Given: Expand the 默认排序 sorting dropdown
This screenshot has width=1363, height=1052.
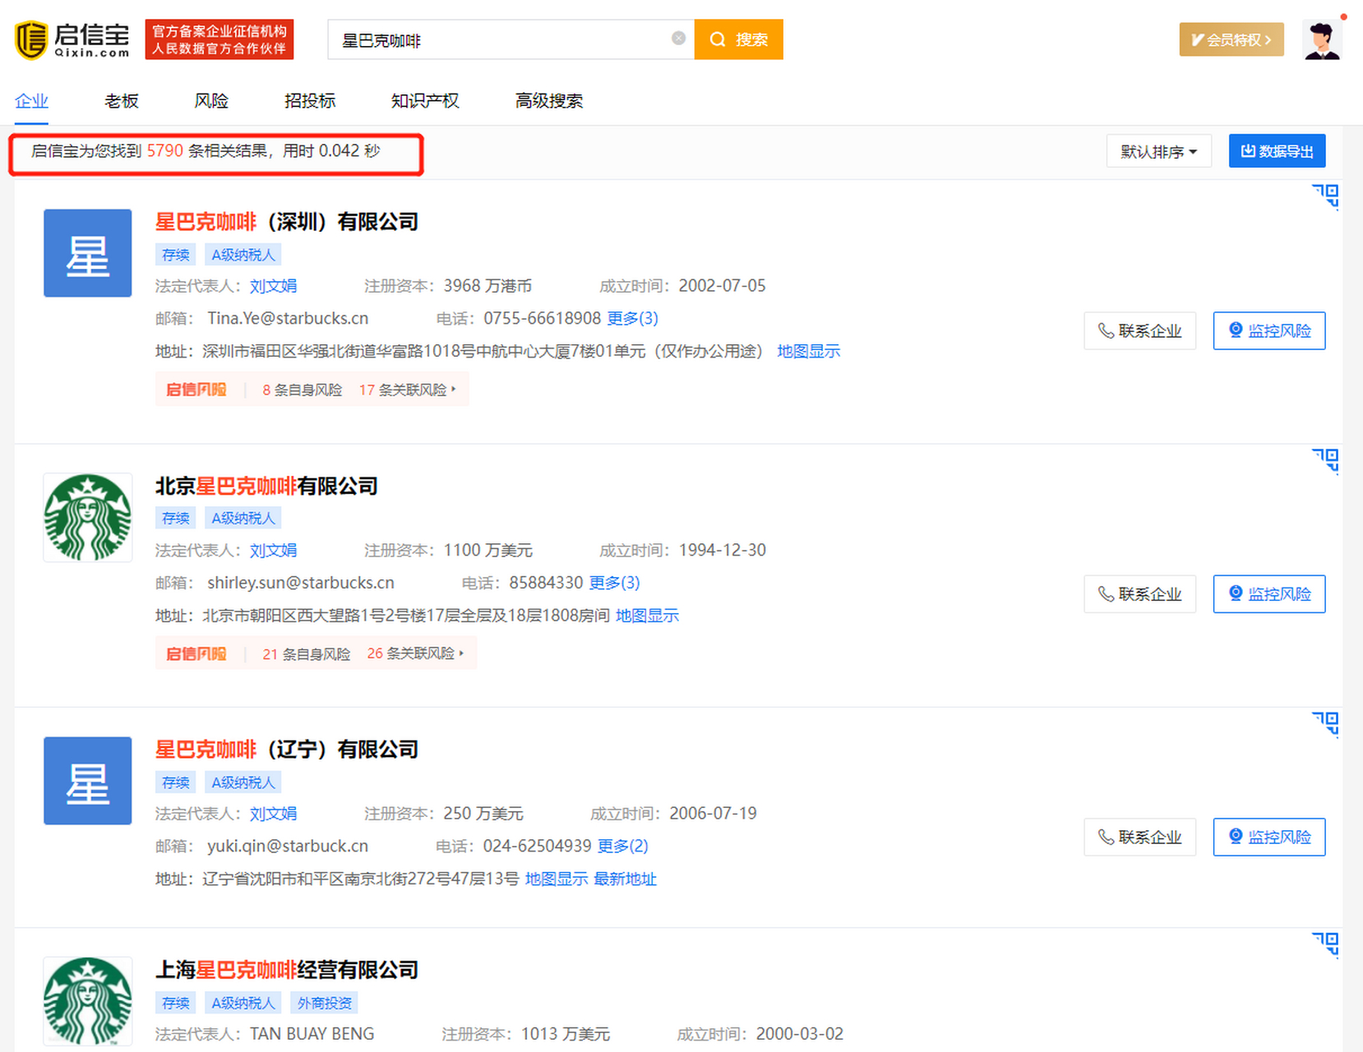Looking at the screenshot, I should click(1158, 151).
